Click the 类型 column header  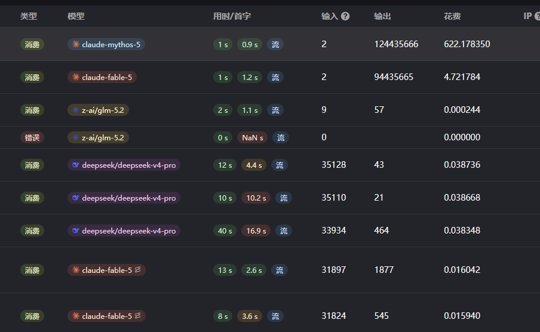(29, 16)
